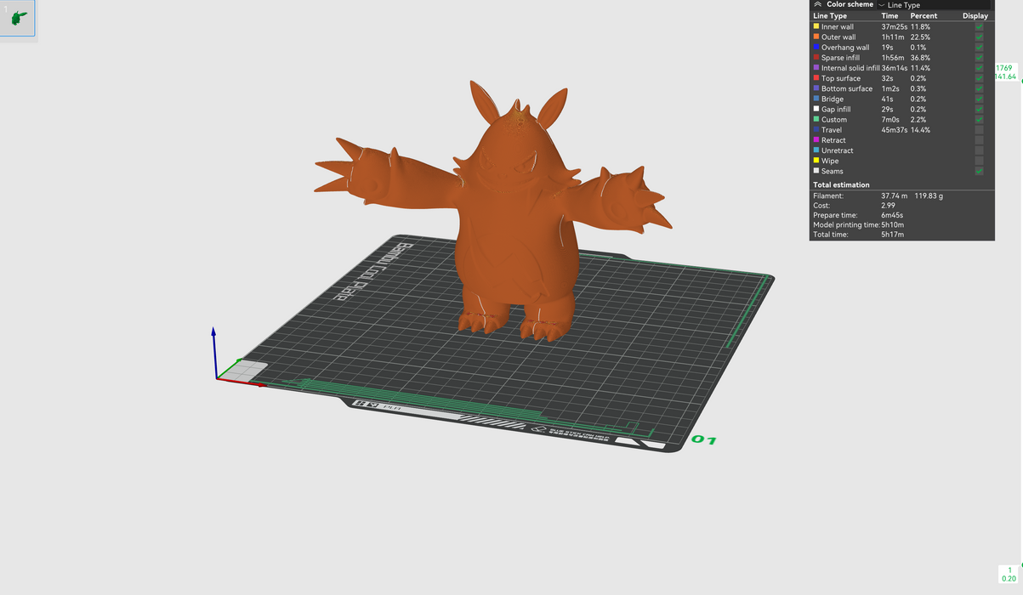Screen dimensions: 1023x595
Task: Select the plate 1 thumbnail
Action: (x=18, y=18)
